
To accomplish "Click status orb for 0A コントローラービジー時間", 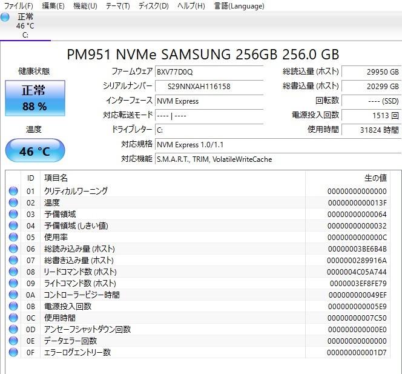I will click(x=13, y=295).
